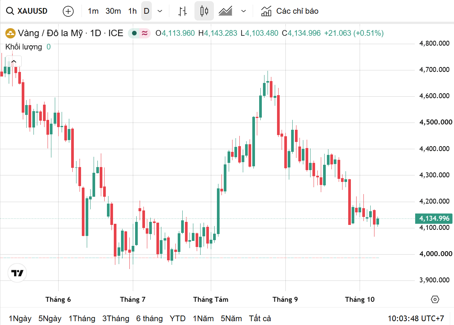Click the Tháng 6 time axis label
The width and height of the screenshot is (454, 325).
[58, 299]
